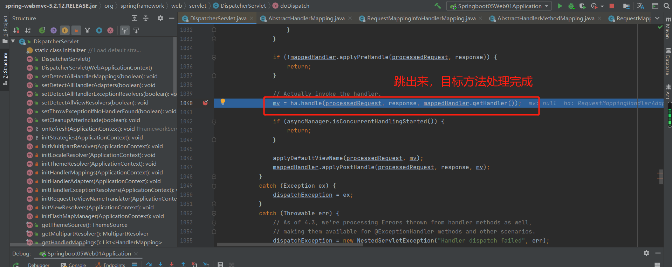Click the green Run button

(x=560, y=6)
